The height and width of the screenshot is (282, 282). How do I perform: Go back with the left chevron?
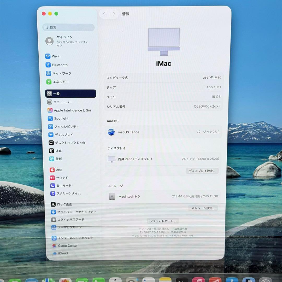coord(104,14)
